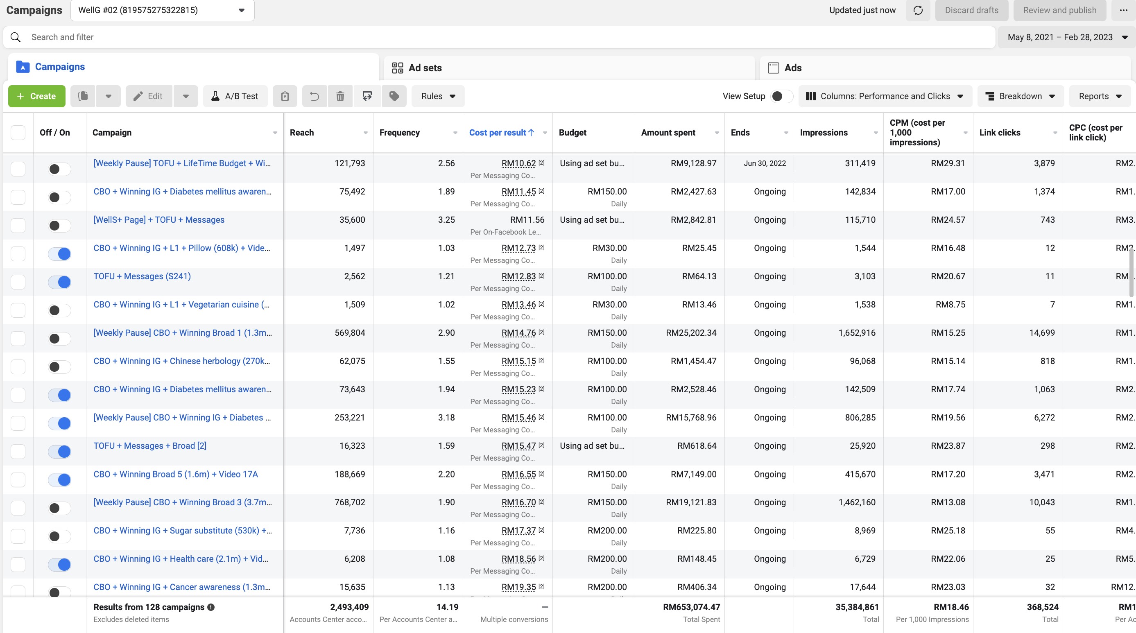Click the refresh data icon
The image size is (1136, 633).
(x=918, y=10)
